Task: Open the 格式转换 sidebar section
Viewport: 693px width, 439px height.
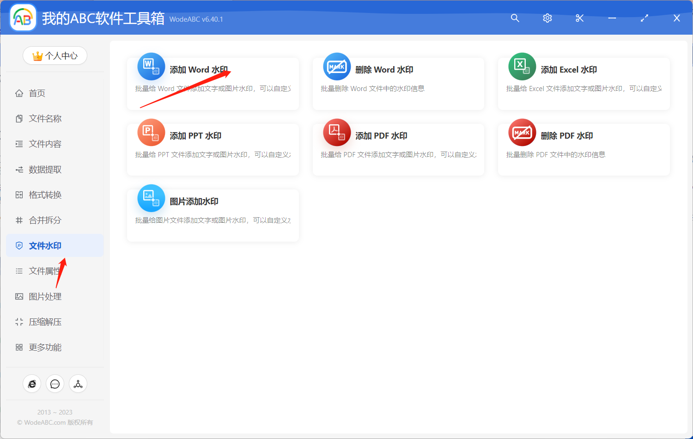Action: click(44, 195)
